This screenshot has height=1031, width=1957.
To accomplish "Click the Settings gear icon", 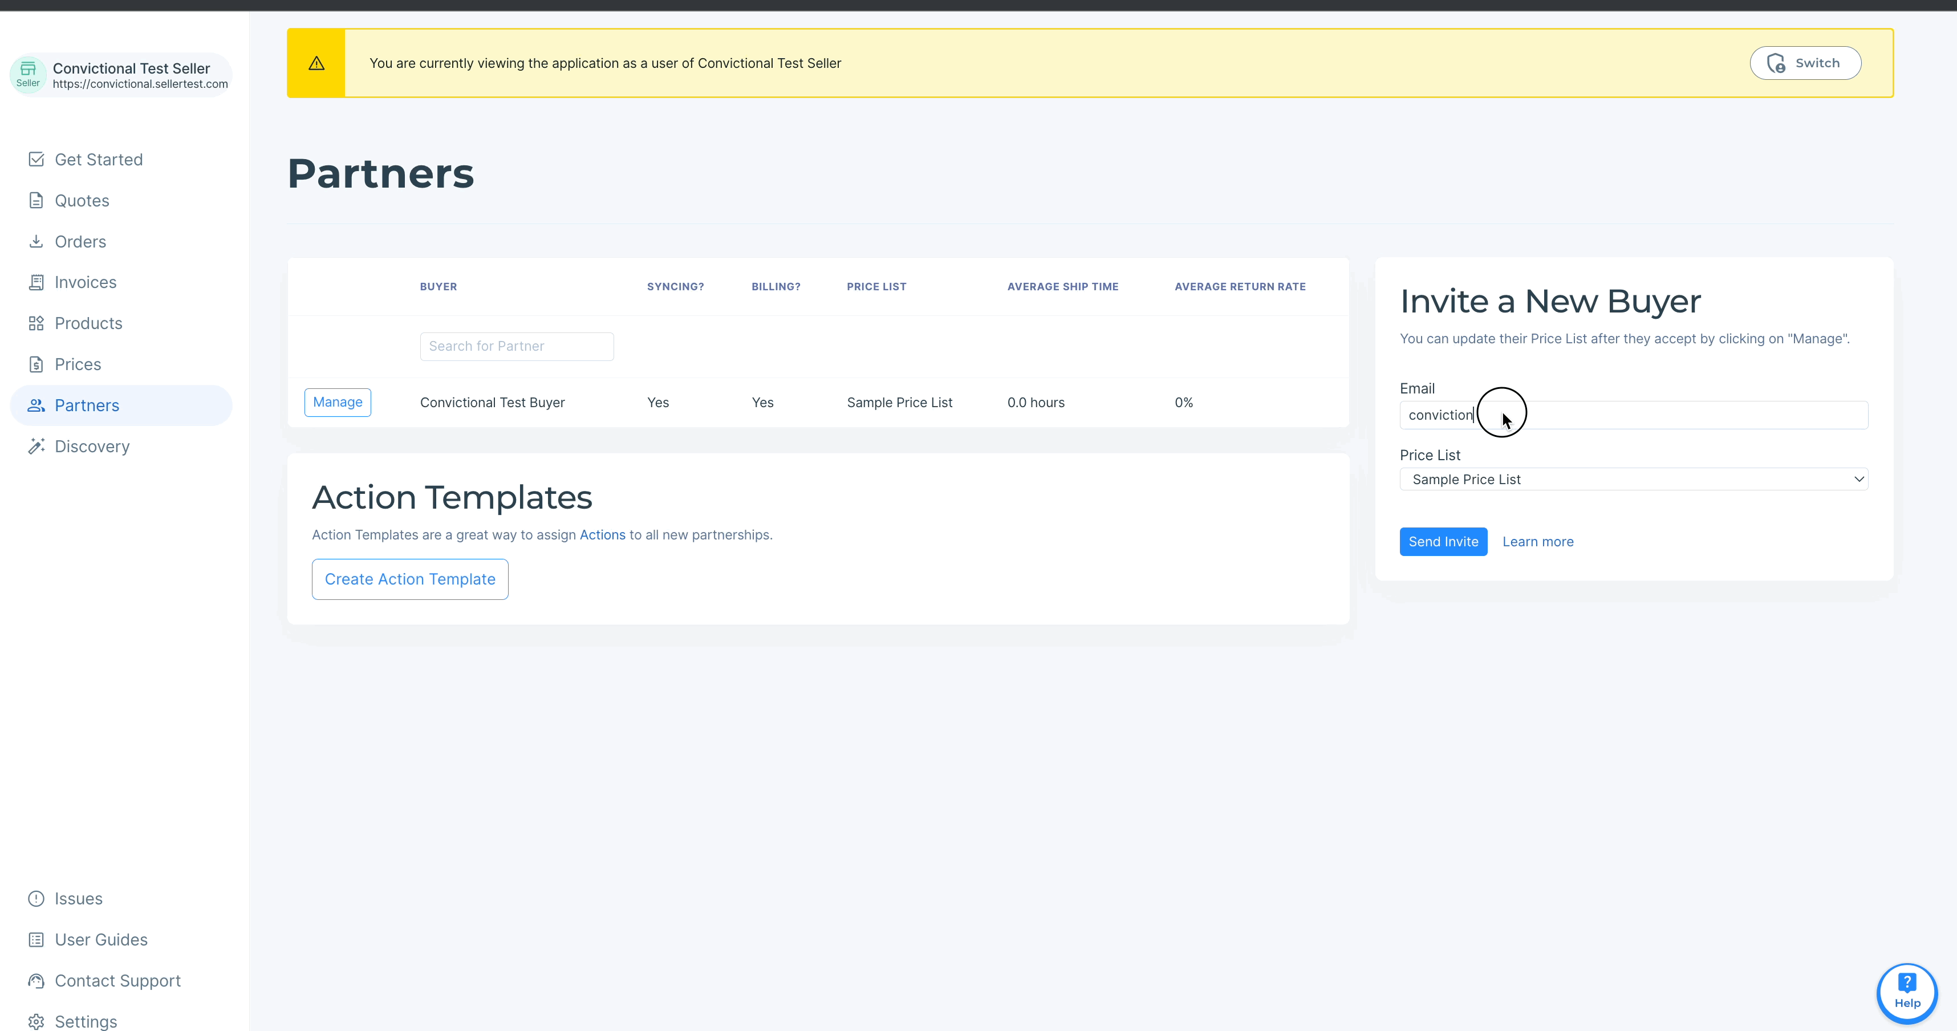I will tap(36, 1022).
